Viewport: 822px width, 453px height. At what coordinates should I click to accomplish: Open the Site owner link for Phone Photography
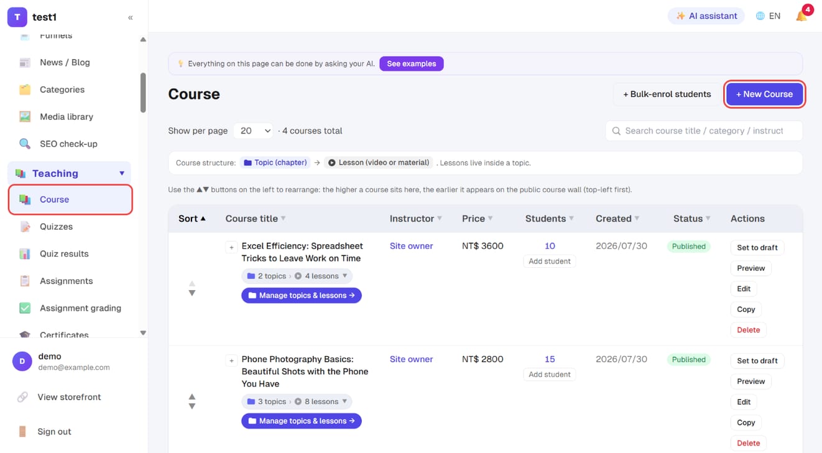412,359
